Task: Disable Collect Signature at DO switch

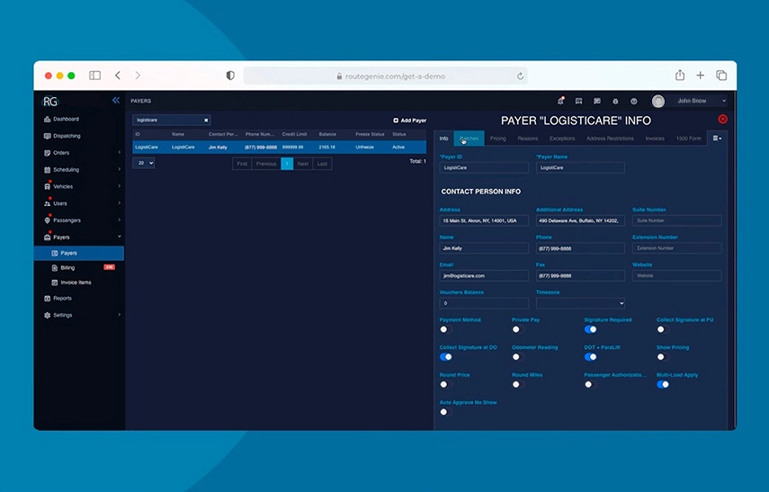Action: 446,357
